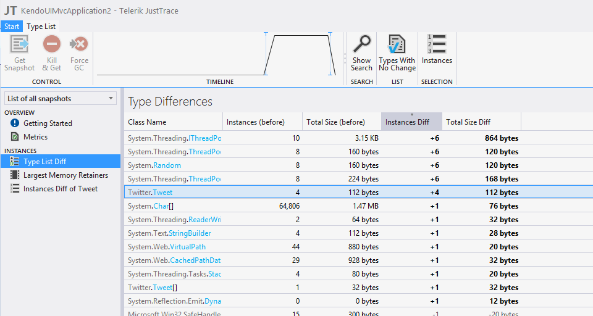Click the Get Snapshot icon
Viewport: 593px width, 316px height.
pos(19,44)
